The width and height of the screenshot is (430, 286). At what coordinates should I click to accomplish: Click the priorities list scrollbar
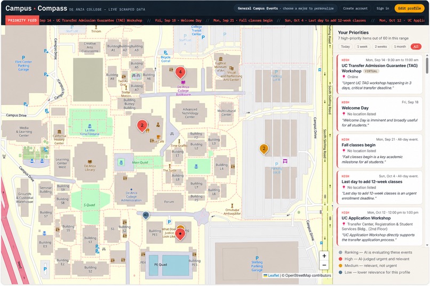[x=427, y=66]
